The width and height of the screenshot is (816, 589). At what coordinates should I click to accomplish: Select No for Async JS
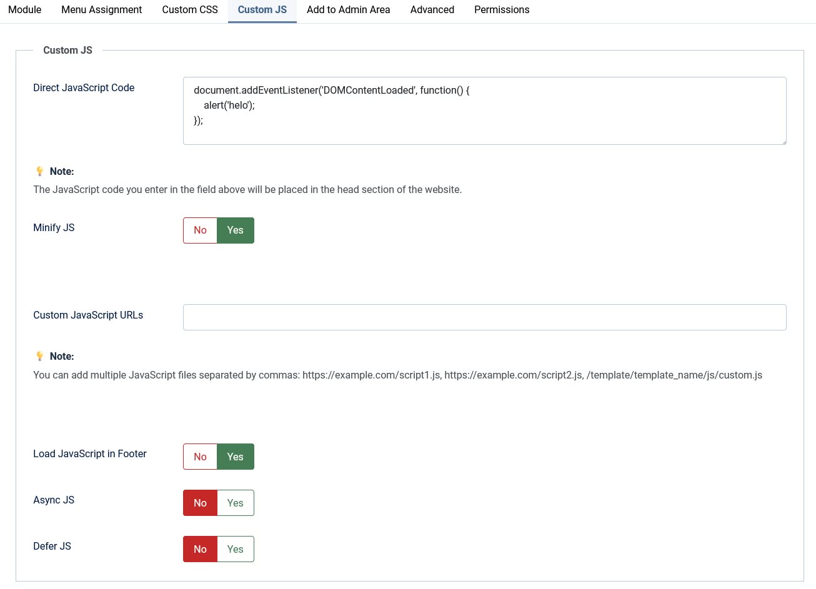[x=200, y=503]
